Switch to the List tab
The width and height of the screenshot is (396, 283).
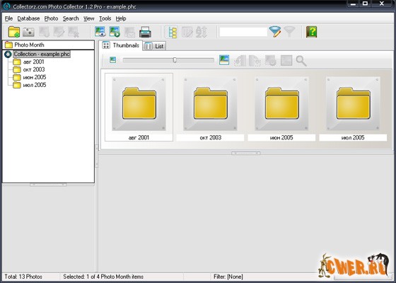[x=155, y=46]
